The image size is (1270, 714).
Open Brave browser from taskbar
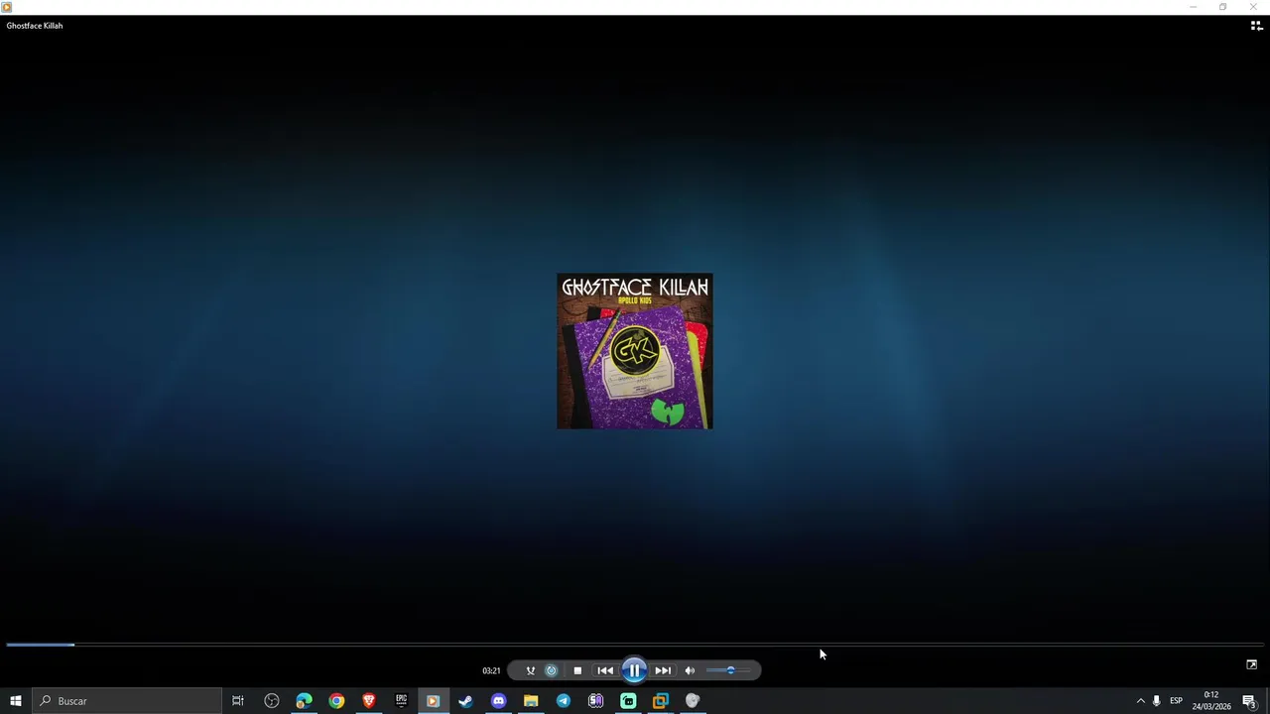click(x=369, y=701)
